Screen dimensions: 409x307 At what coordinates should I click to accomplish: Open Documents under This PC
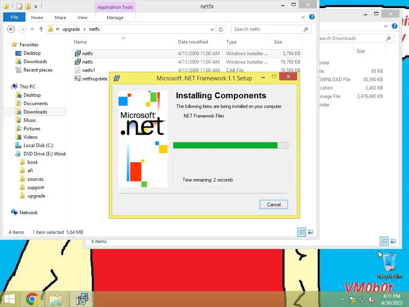tap(36, 104)
